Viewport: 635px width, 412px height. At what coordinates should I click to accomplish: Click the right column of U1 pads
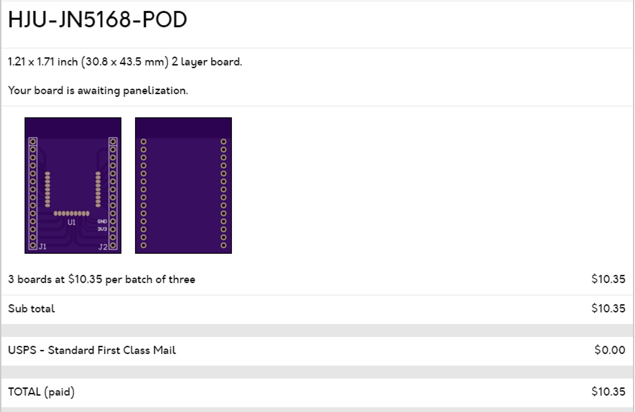[98, 189]
